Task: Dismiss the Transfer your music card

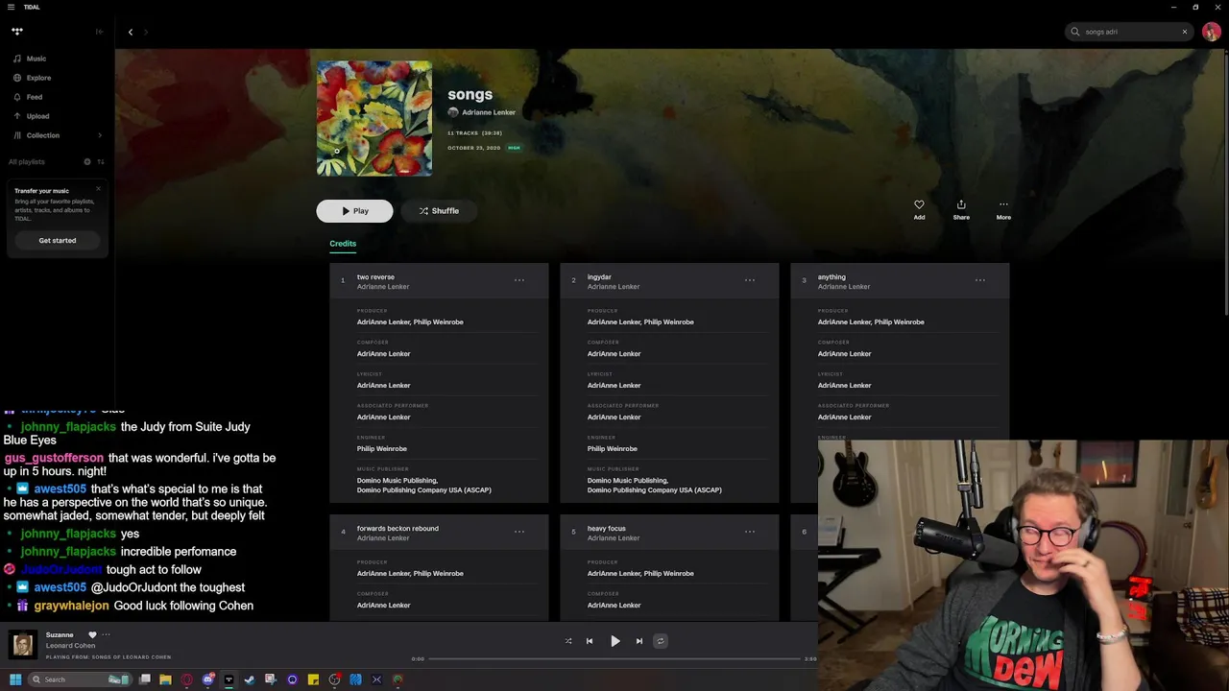Action: [98, 188]
